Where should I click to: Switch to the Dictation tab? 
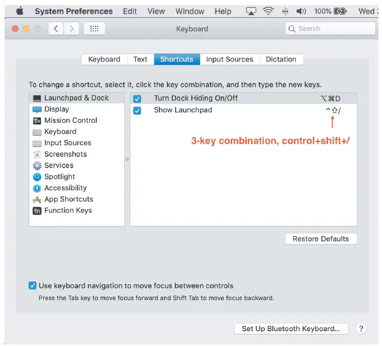click(281, 59)
